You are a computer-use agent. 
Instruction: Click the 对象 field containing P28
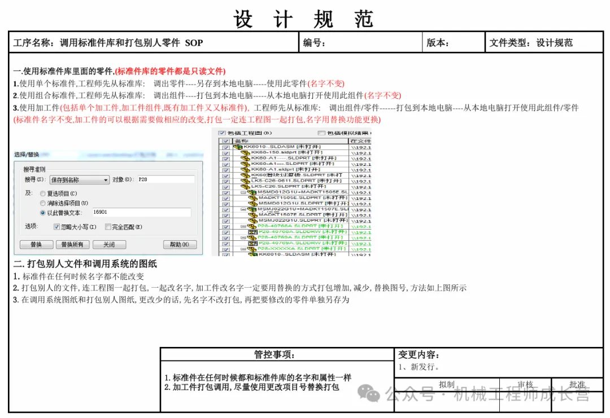point(165,179)
